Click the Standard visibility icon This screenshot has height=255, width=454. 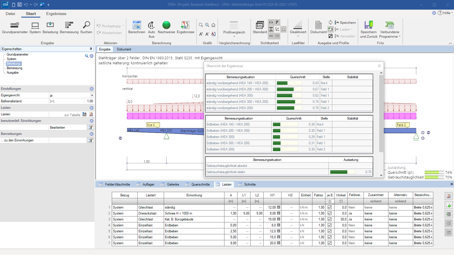tap(260, 28)
